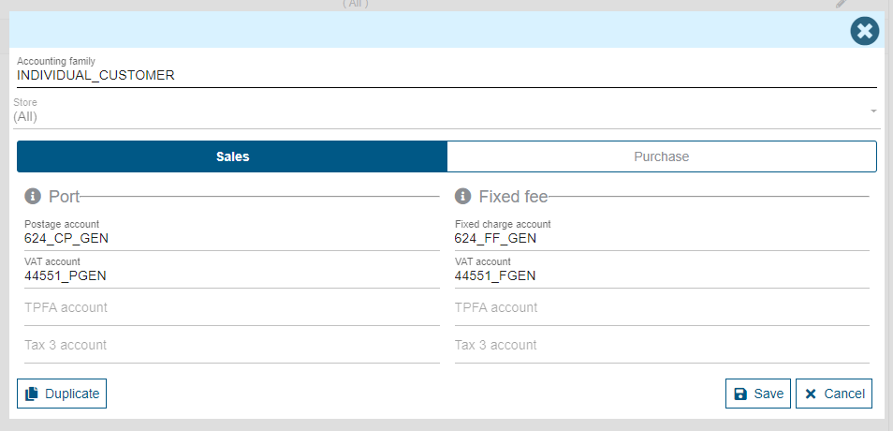
Task: Focus the TPFA account field under Fixed fee
Action: tap(661, 308)
